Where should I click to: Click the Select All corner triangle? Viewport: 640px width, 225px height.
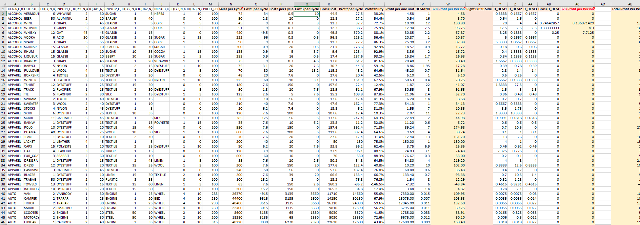pyautogui.click(x=3, y=4)
